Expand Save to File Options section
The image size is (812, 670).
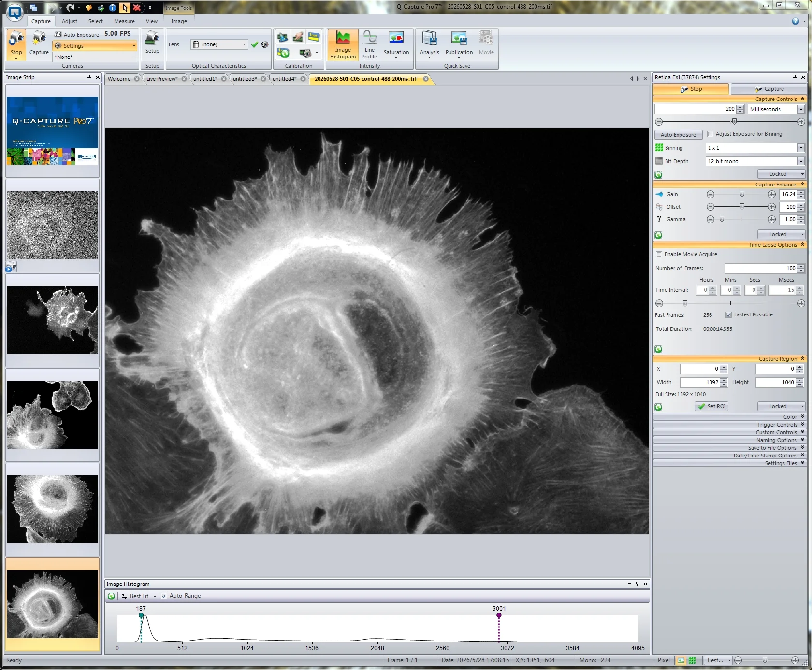click(x=729, y=448)
